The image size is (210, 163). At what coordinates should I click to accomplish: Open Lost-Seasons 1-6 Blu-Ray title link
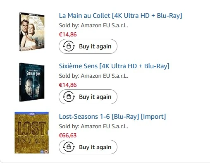pos(112,117)
